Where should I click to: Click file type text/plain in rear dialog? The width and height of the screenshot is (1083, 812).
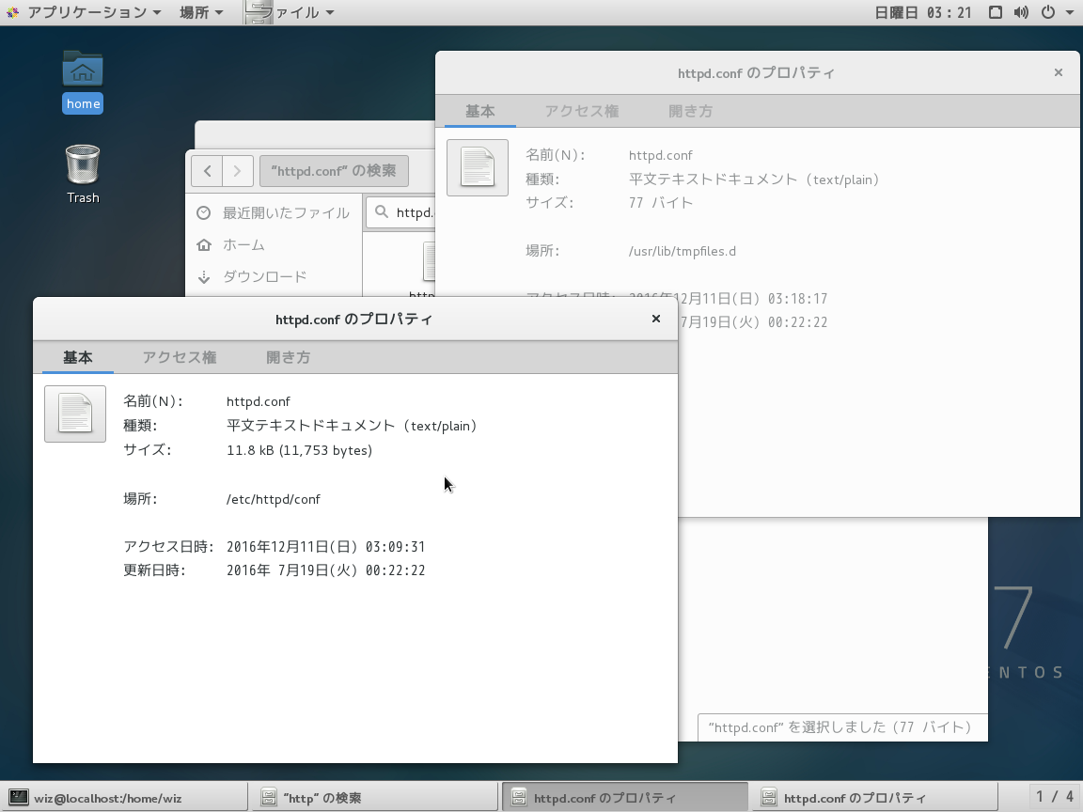pos(754,180)
